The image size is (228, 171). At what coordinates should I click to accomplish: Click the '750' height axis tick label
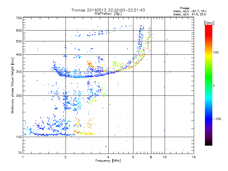pyautogui.click(x=19, y=18)
